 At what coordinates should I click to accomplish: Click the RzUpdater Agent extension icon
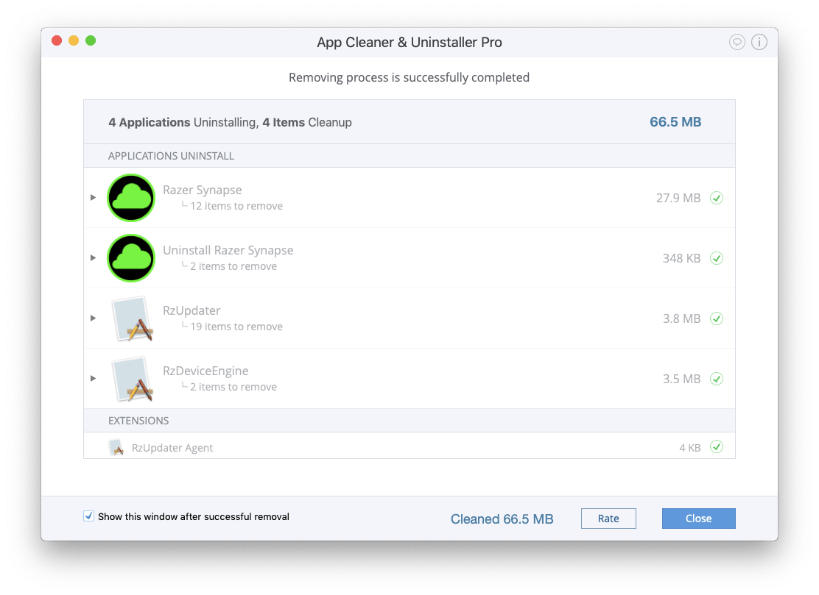116,447
